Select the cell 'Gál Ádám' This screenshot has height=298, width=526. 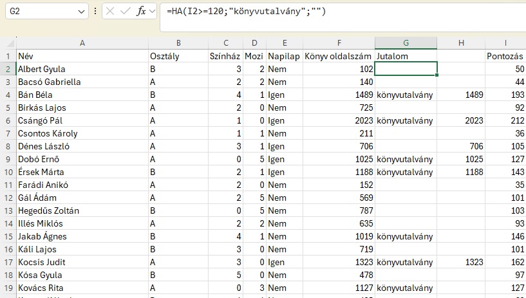tap(82, 198)
